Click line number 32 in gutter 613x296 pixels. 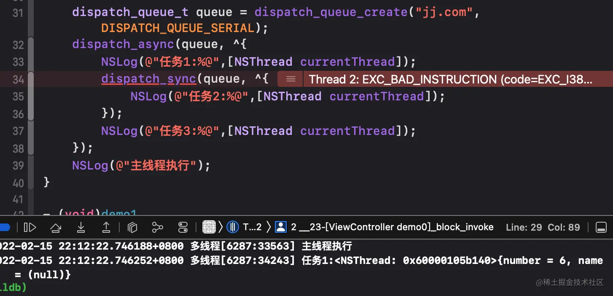pos(18,45)
